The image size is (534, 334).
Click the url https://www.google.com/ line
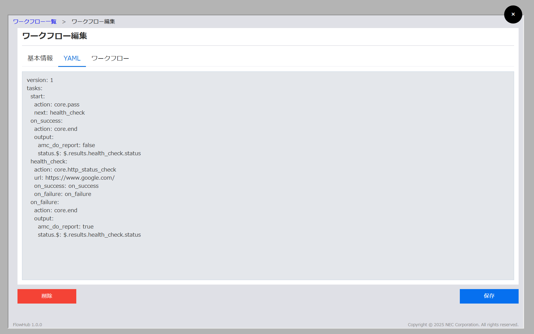pos(74,178)
